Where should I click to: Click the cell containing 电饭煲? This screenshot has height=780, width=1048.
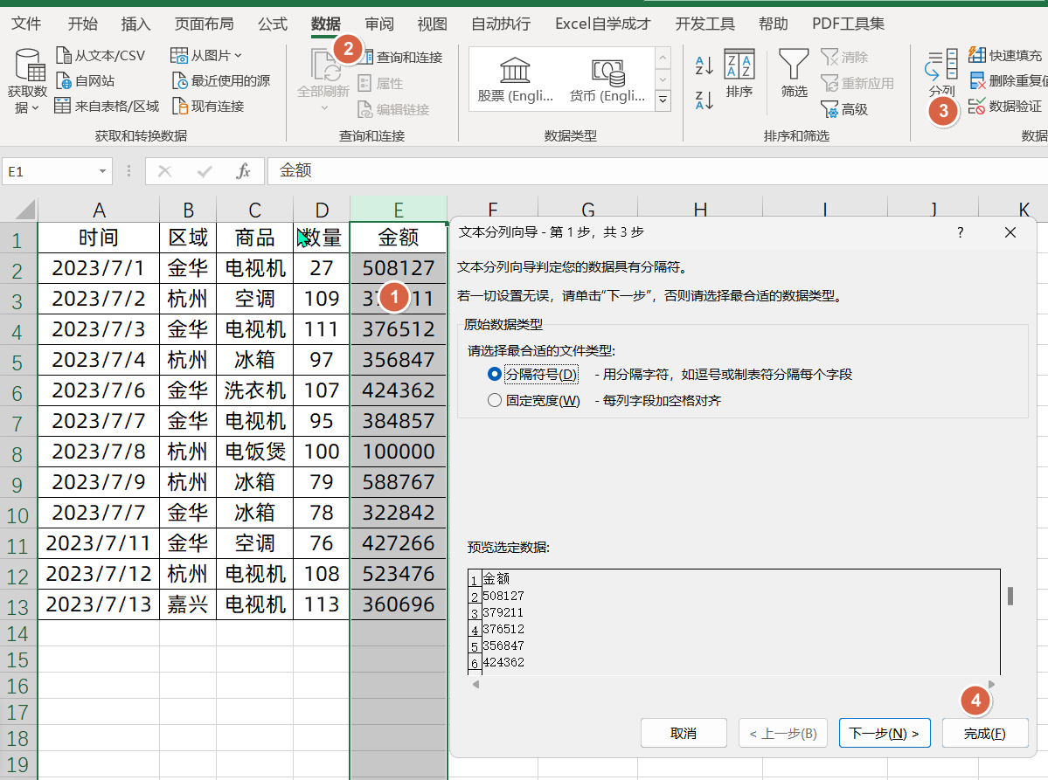(254, 452)
